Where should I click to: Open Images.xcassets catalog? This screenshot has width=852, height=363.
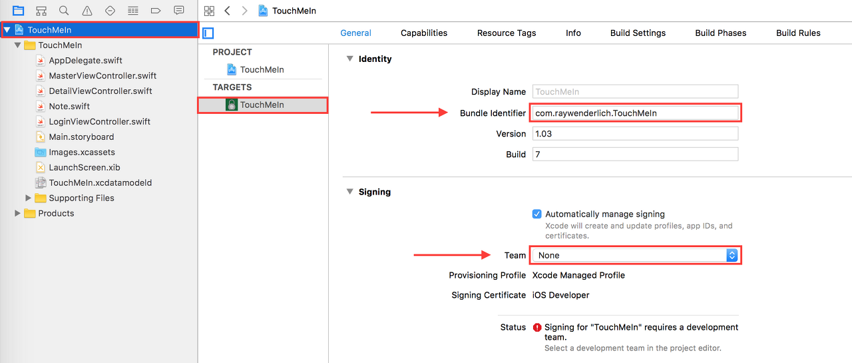82,153
